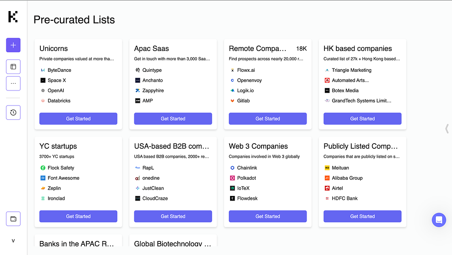The height and width of the screenshot is (255, 452).
Task: Click the Pre-curated Lists heading
Action: (x=74, y=20)
